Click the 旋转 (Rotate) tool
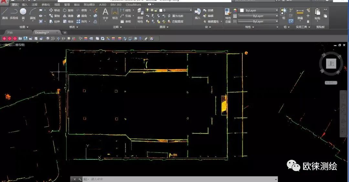 pyautogui.click(x=68, y=10)
